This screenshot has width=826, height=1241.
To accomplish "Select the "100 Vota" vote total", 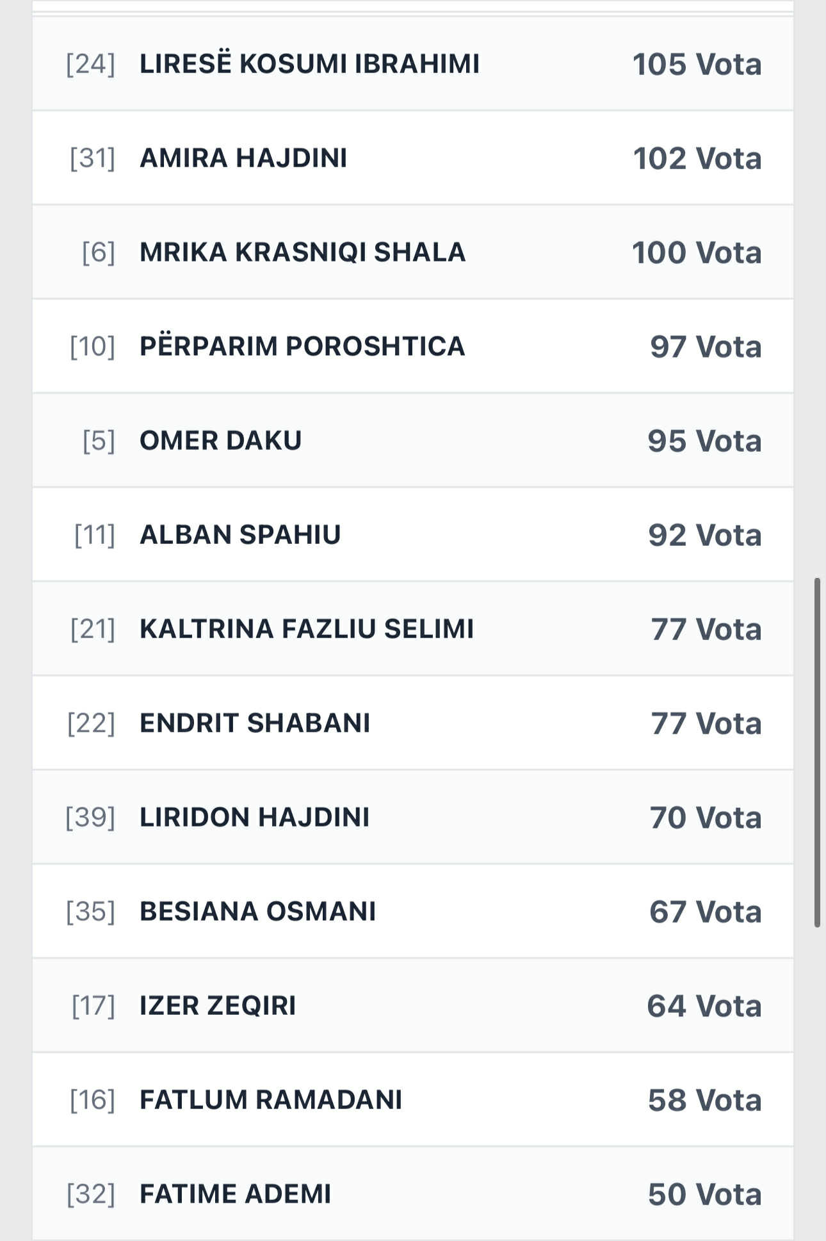I will (697, 252).
